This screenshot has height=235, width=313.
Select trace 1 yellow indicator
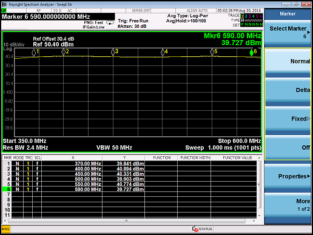coord(242,16)
